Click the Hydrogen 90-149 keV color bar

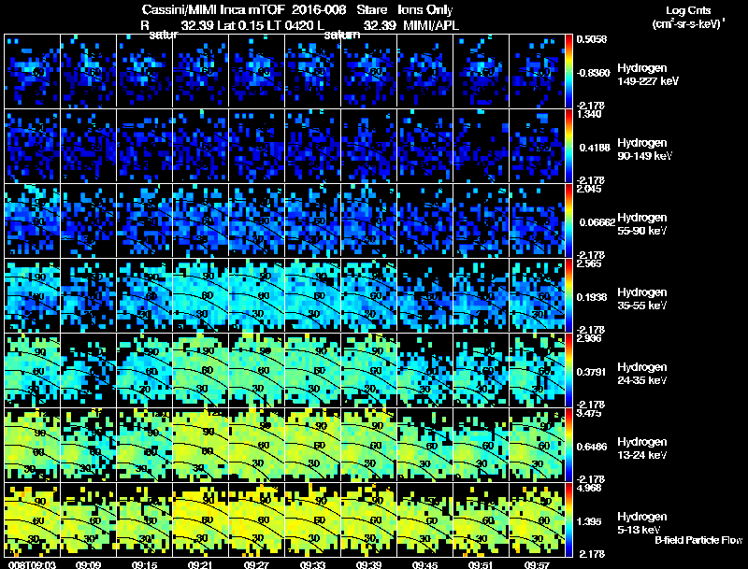coord(568,146)
